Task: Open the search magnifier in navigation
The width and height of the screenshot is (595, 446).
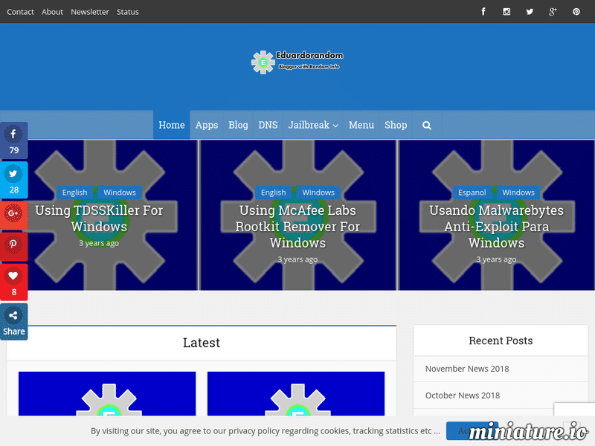Action: coord(427,126)
